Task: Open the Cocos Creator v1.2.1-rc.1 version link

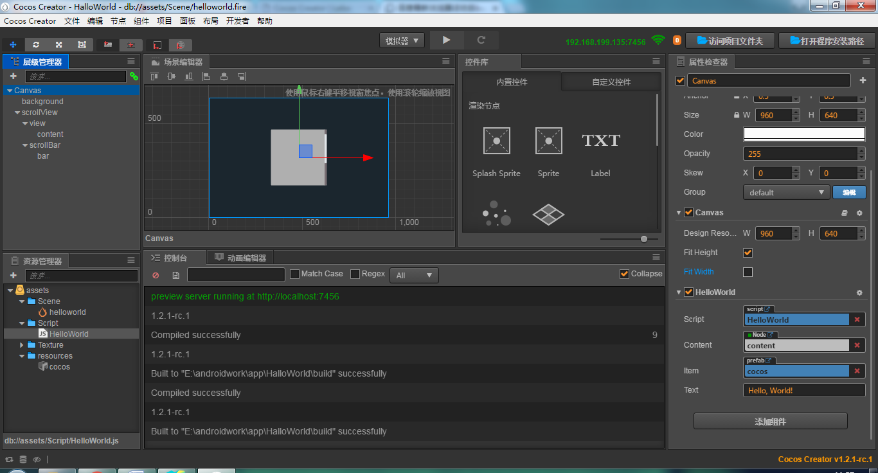Action: pos(825,460)
